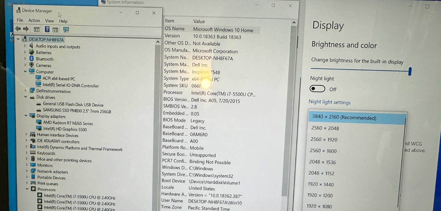The width and height of the screenshot is (441, 211).
Task: Open the Action menu in Device Manager
Action: (x=34, y=20)
